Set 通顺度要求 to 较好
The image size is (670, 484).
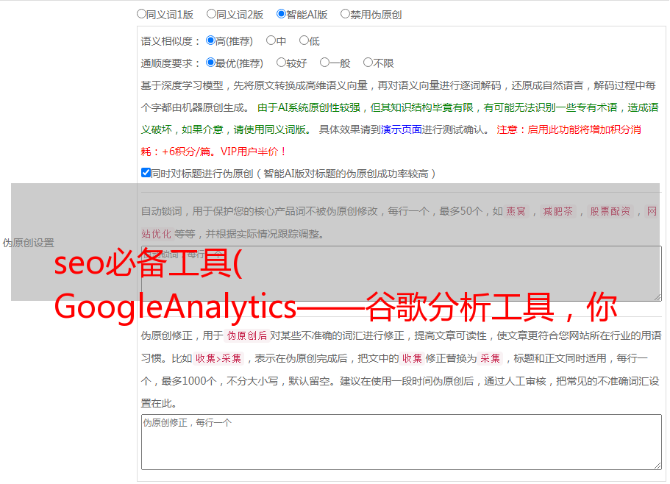pyautogui.click(x=281, y=63)
